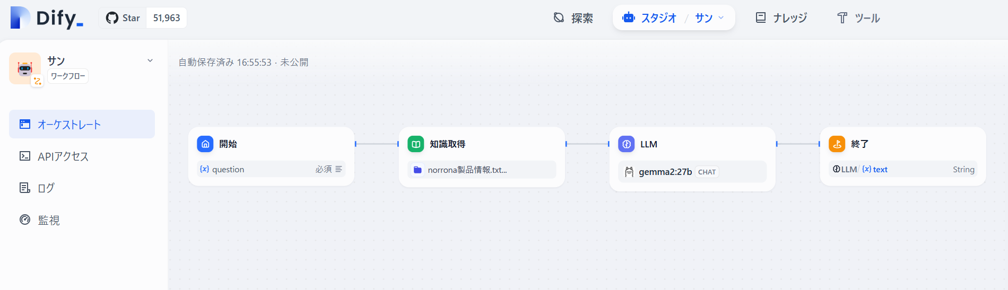Select the 終了 end node
The width and height of the screenshot is (1008, 290).
(903, 156)
